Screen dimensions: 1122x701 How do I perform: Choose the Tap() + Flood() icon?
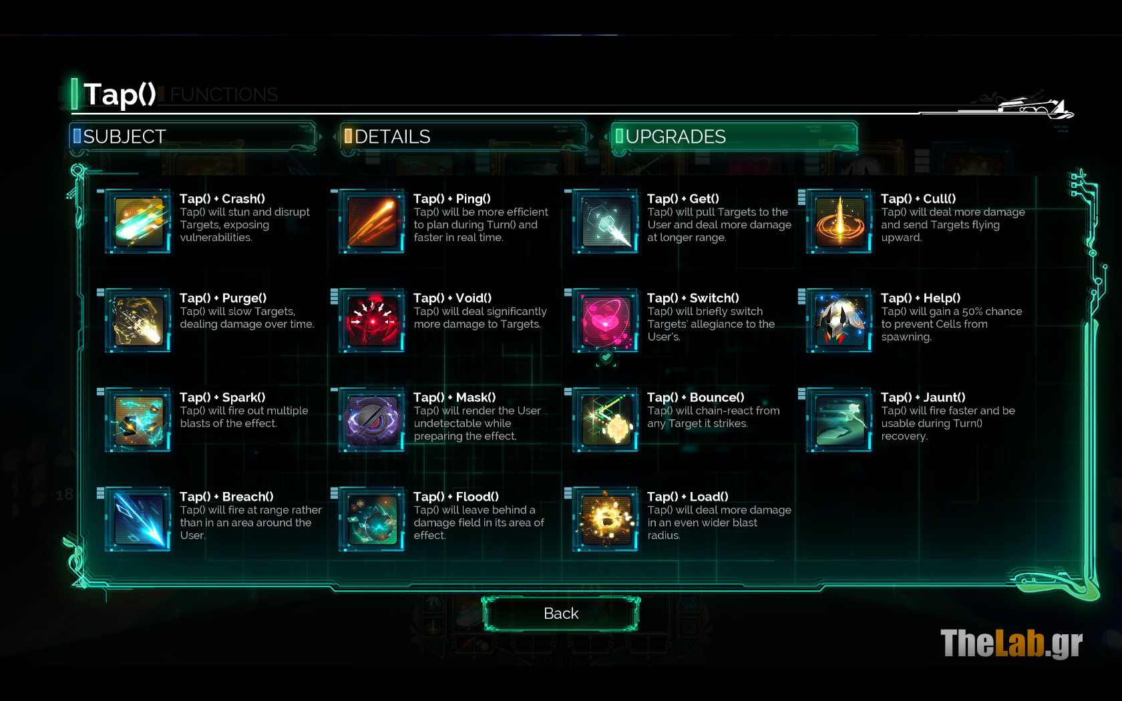tap(372, 519)
